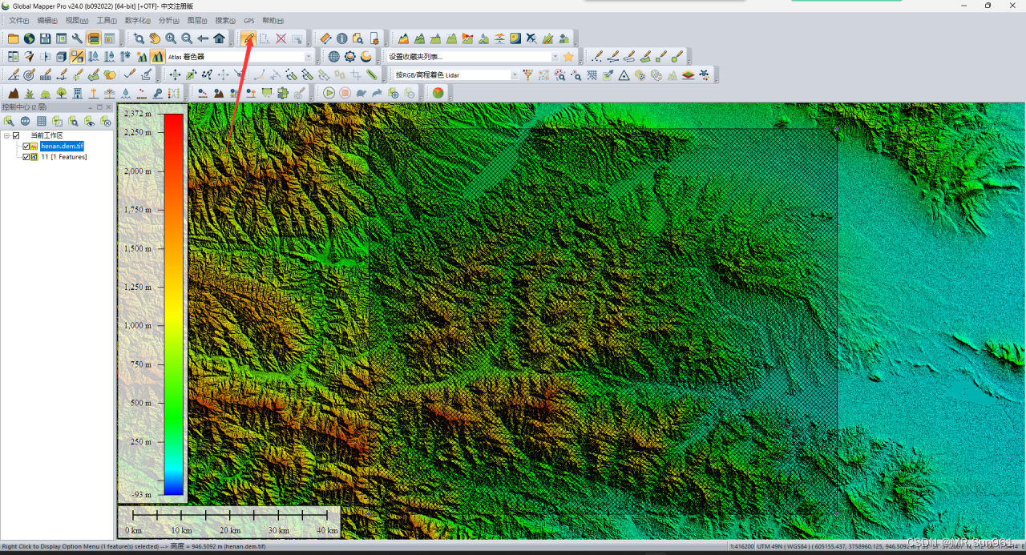Toggle the 当前工作区 workspace checkbox
Viewport: 1026px width, 555px height.
coord(16,135)
